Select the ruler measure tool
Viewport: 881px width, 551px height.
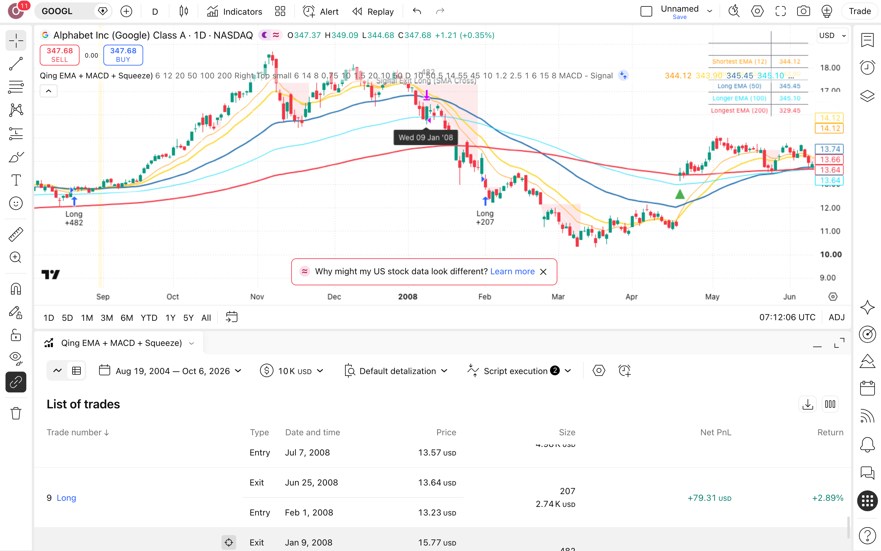[x=16, y=234]
